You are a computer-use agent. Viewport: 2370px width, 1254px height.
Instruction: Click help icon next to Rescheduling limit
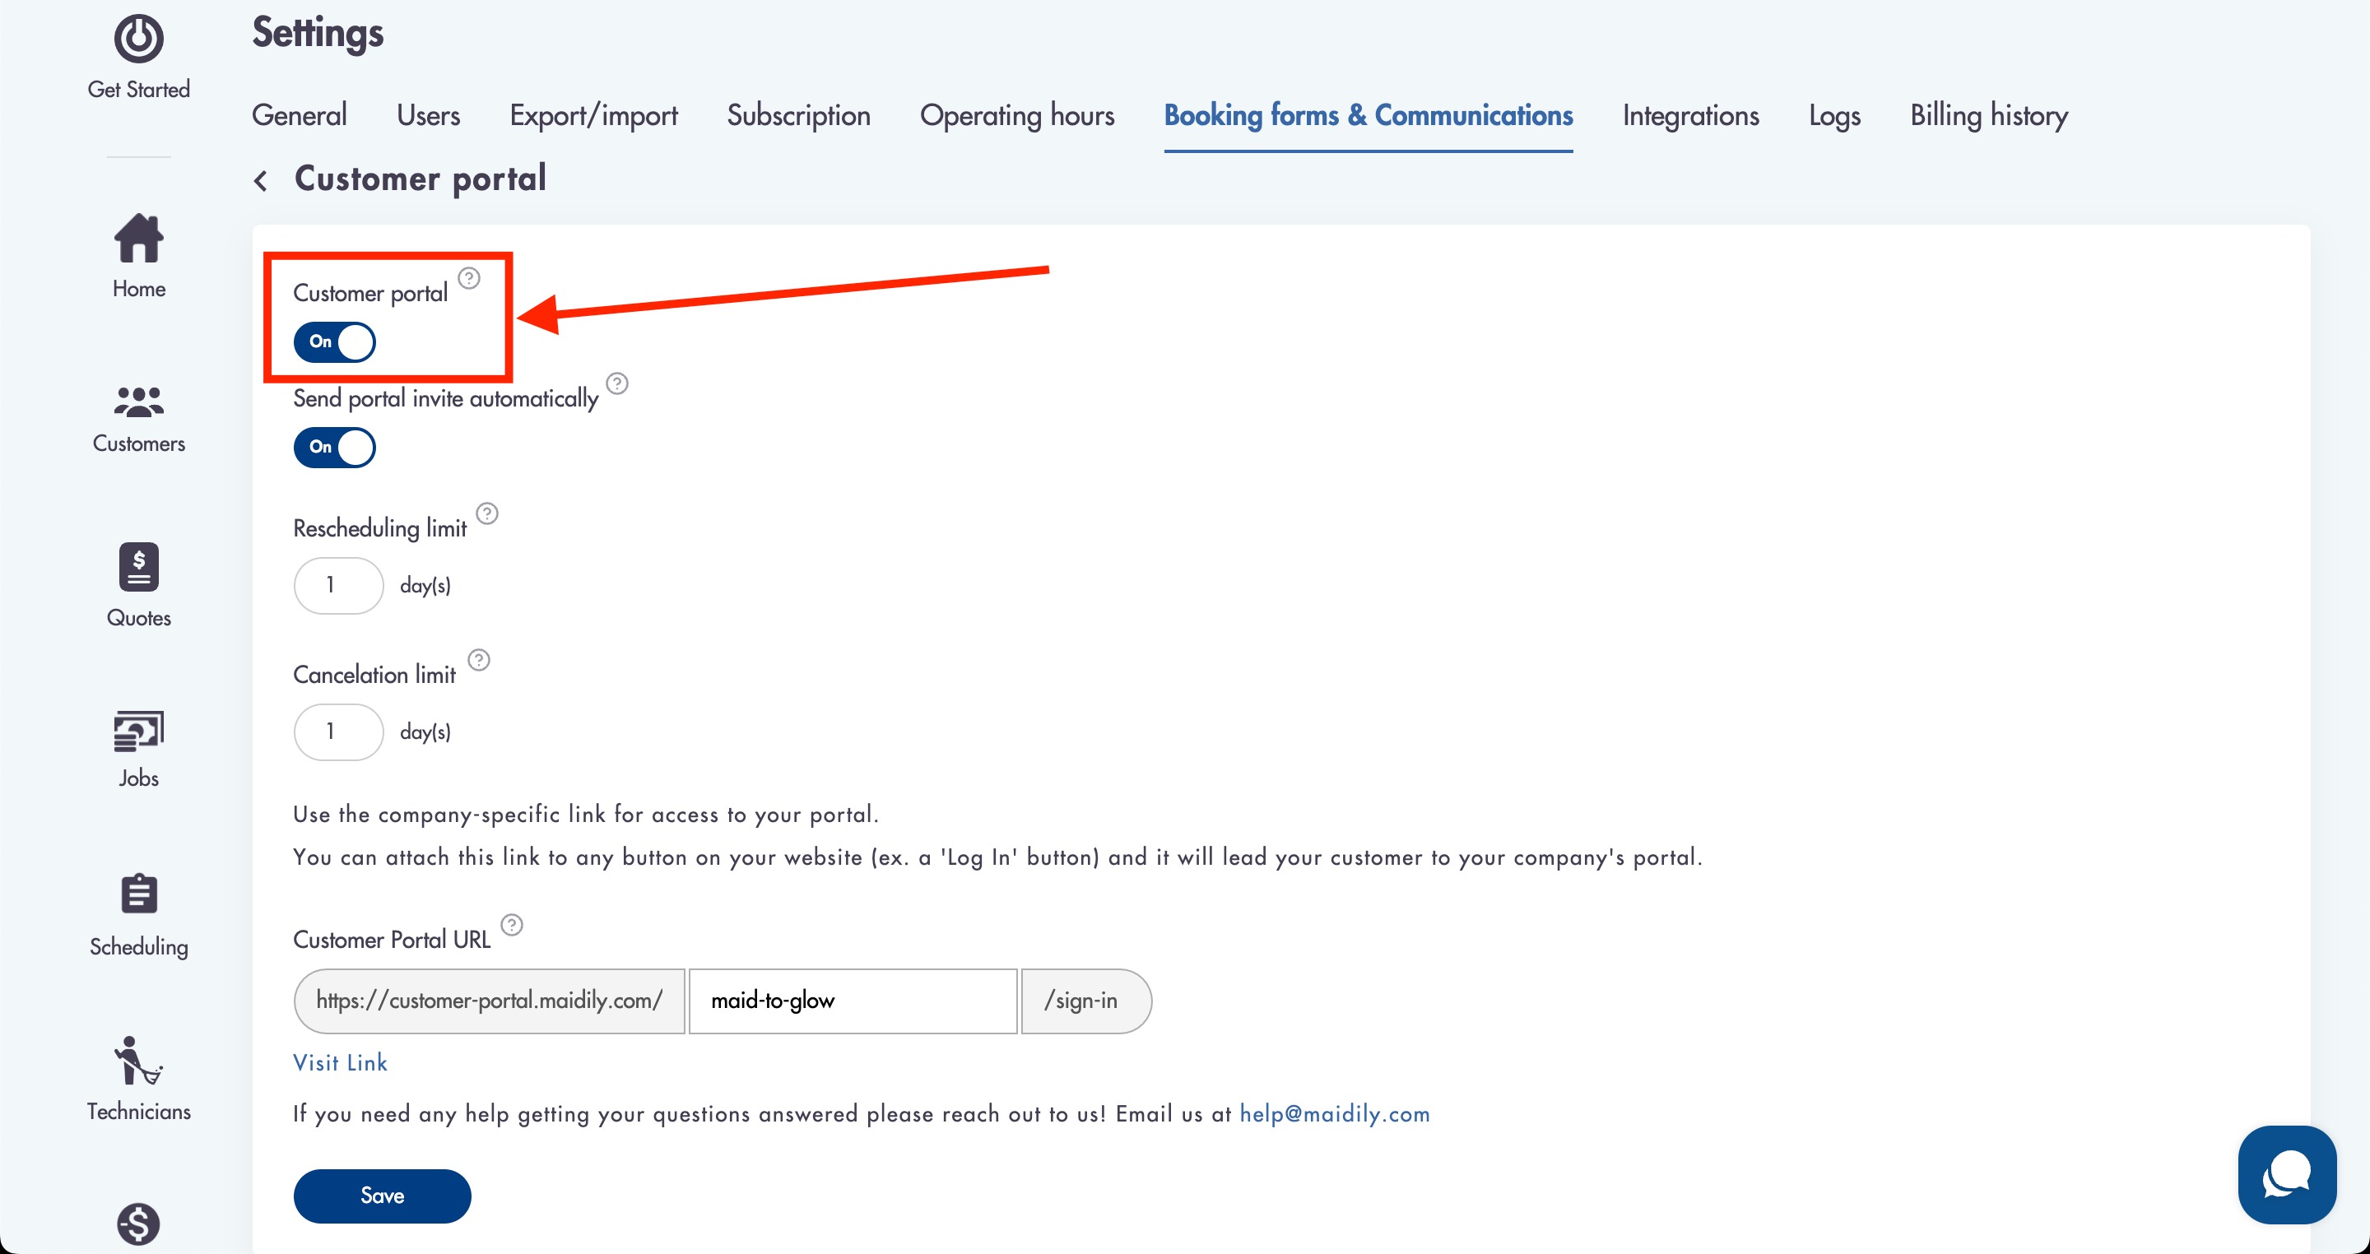tap(488, 513)
